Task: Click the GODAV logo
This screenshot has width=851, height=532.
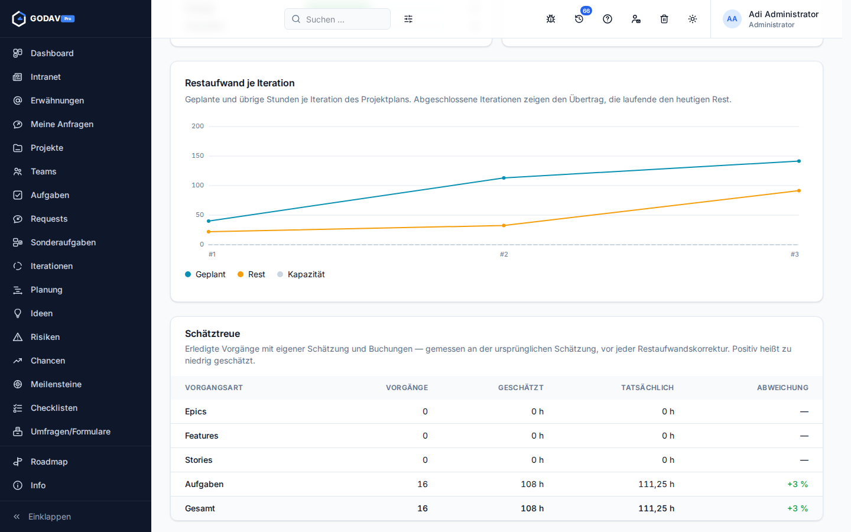Action: (x=43, y=19)
